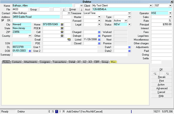
Task: Click the POE# phone dial icon
Action: click(x=62, y=28)
